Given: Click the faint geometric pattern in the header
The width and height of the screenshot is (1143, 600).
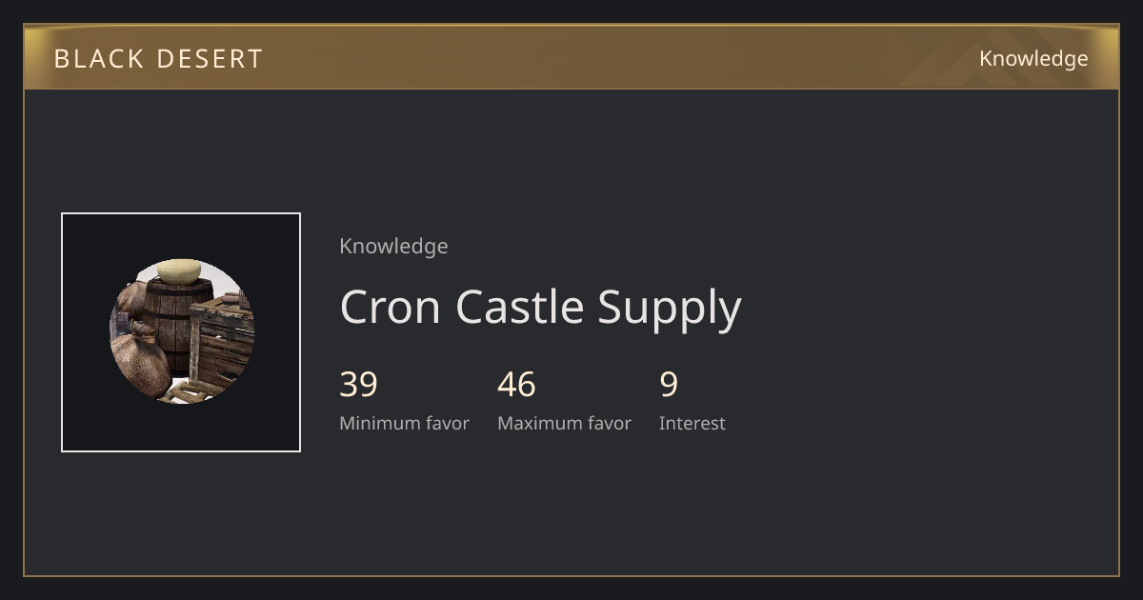Looking at the screenshot, I should tap(952, 59).
